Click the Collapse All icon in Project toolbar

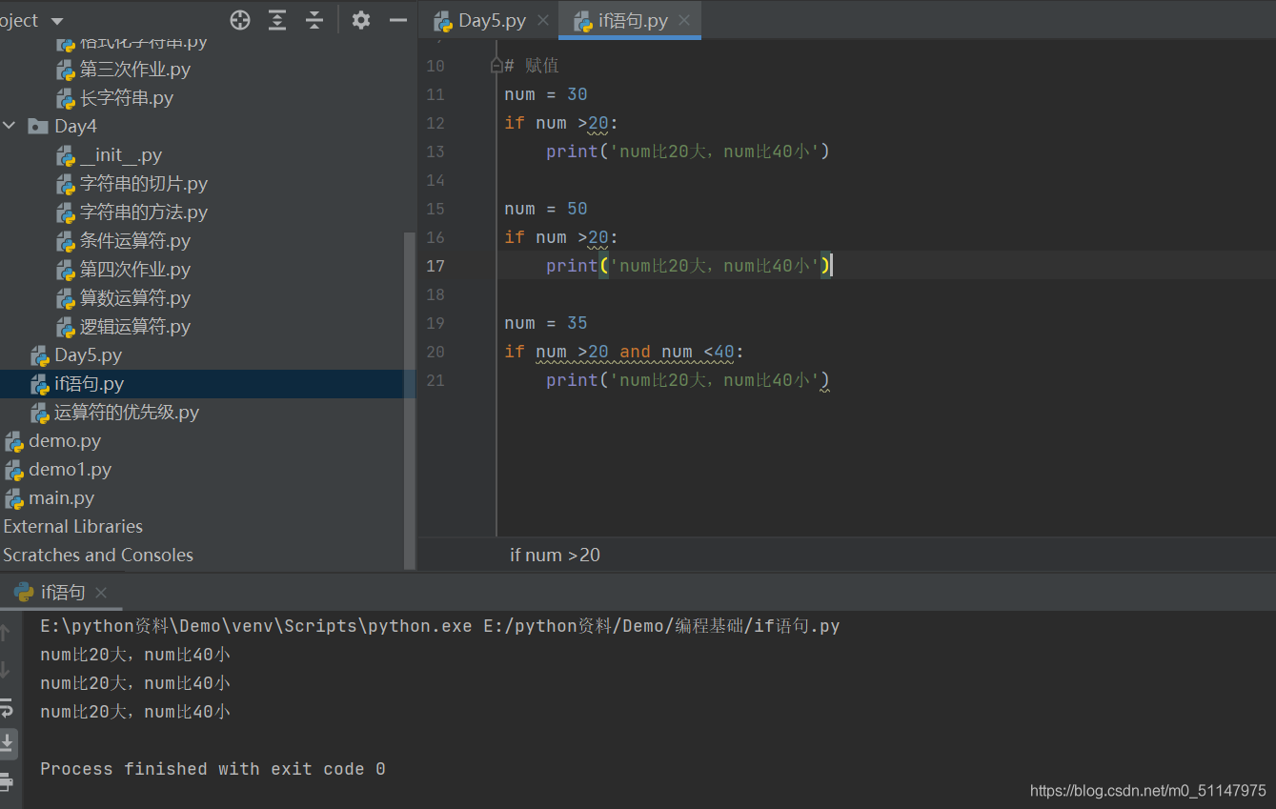click(x=314, y=20)
